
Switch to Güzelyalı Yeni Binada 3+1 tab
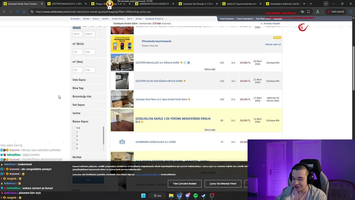198,4
